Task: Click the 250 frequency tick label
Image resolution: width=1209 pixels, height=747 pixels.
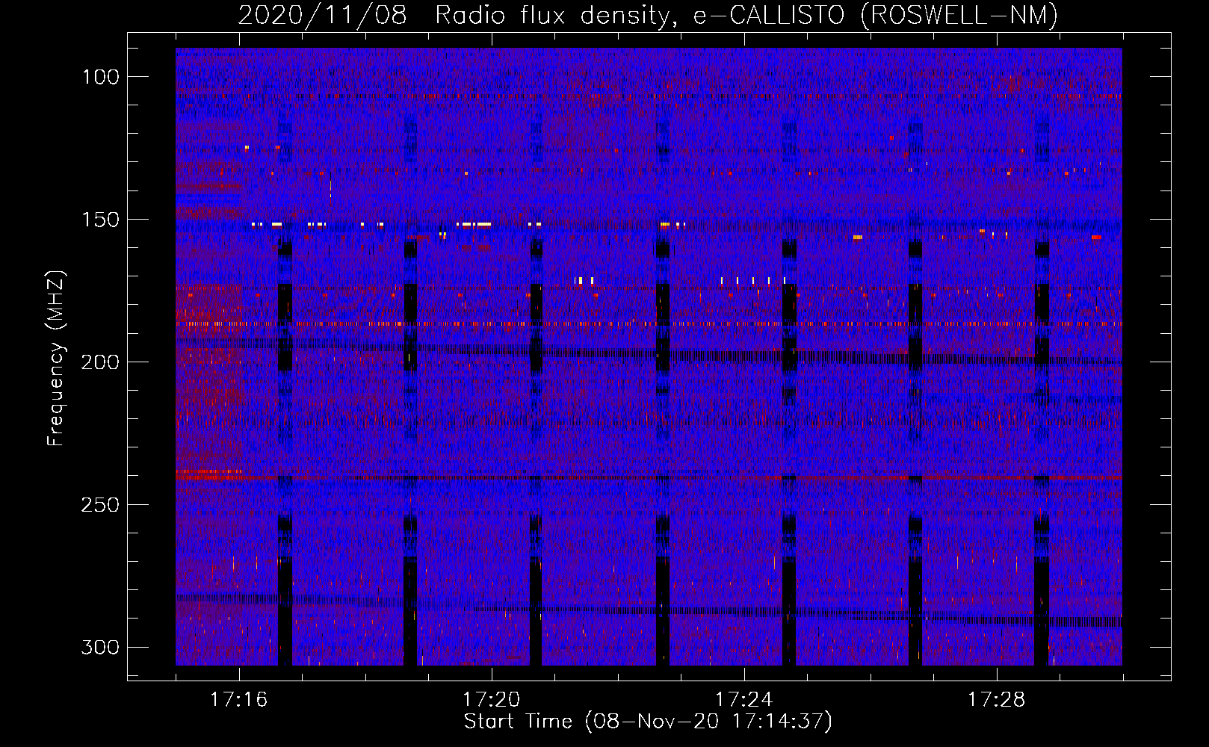Action: (x=101, y=505)
